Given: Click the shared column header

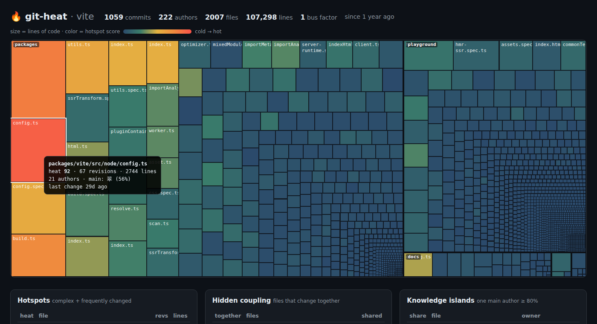Looking at the screenshot, I should (372, 316).
